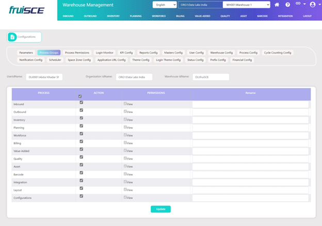
Task: Click the fruiSCE logo
Action: [x=26, y=10]
